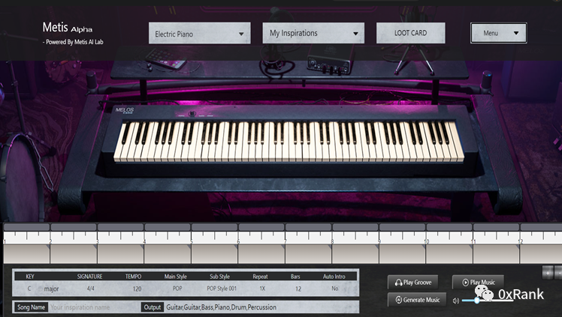This screenshot has height=317, width=562.
Task: Edit the tempo value 120
Action: pos(137,289)
